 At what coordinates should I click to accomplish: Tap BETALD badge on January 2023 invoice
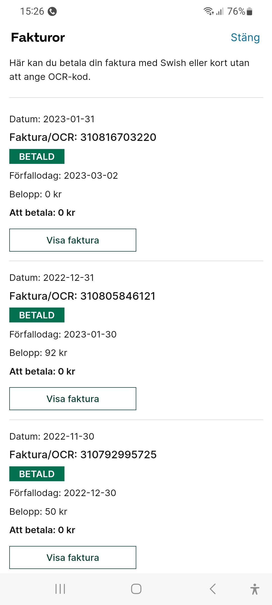click(37, 157)
